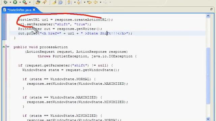216x121 pixels.
Task: Click 'public void processAction' declaration
Action: click(40, 47)
